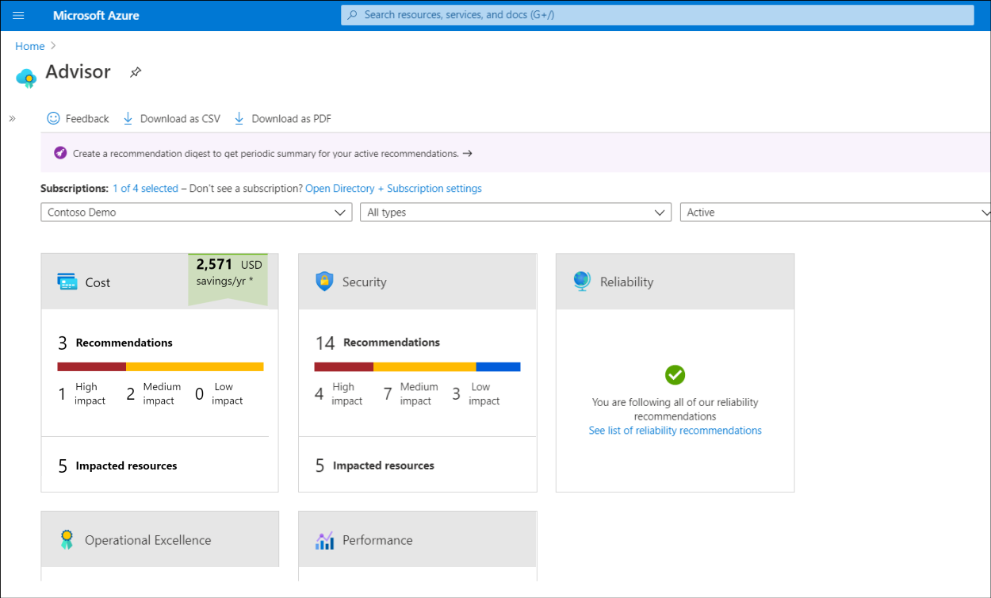
Task: Click Security's 3 Low impact text
Action: pos(476,393)
